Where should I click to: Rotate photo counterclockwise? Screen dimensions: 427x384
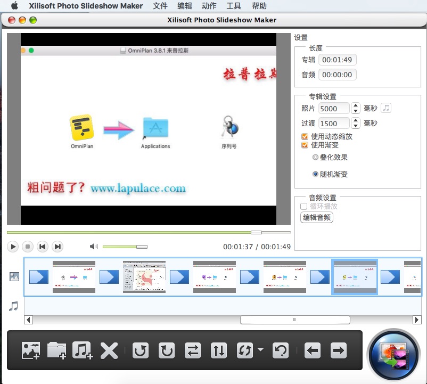141,350
